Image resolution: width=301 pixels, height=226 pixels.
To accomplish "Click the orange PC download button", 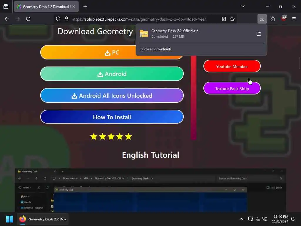I will [112, 52].
